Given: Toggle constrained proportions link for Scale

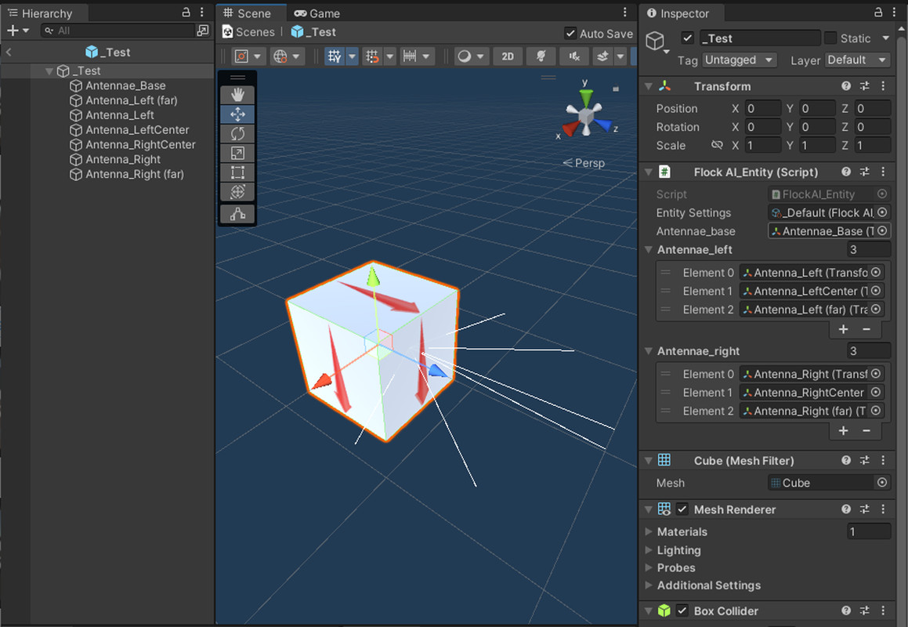Looking at the screenshot, I should (x=717, y=145).
